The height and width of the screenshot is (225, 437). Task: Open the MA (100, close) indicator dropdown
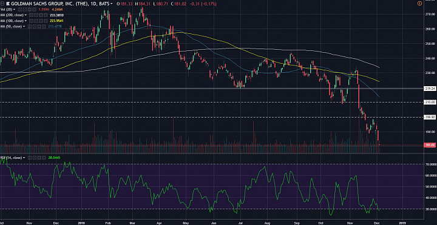25,21
